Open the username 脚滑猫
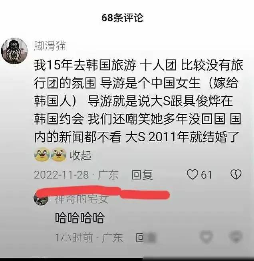The width and height of the screenshot is (254, 261). [x=50, y=45]
